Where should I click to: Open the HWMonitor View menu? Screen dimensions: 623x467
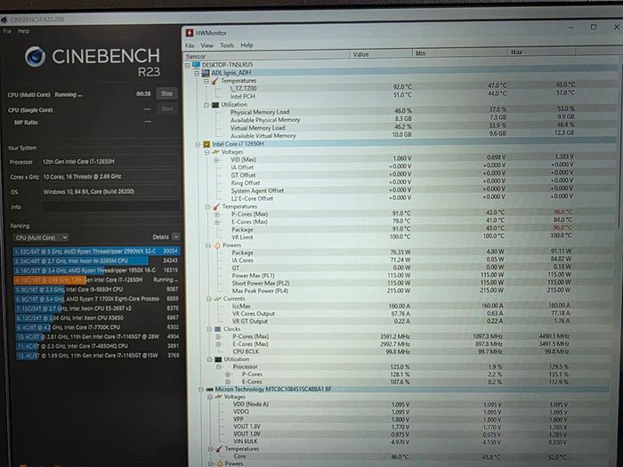pos(206,45)
